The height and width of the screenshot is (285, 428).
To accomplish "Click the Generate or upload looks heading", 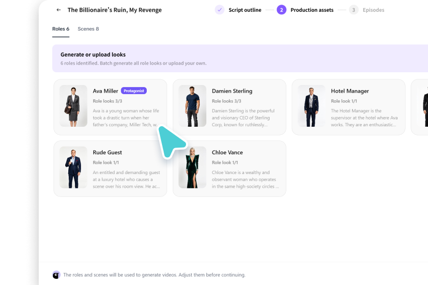I will pos(93,54).
